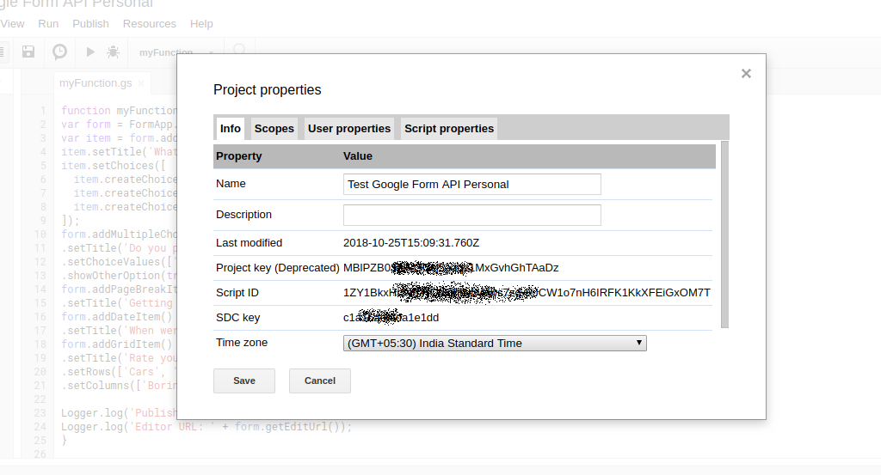Viewport: 881px width, 475px height.
Task: Click line 24 Logger.log Editor URL code
Action: click(x=206, y=427)
